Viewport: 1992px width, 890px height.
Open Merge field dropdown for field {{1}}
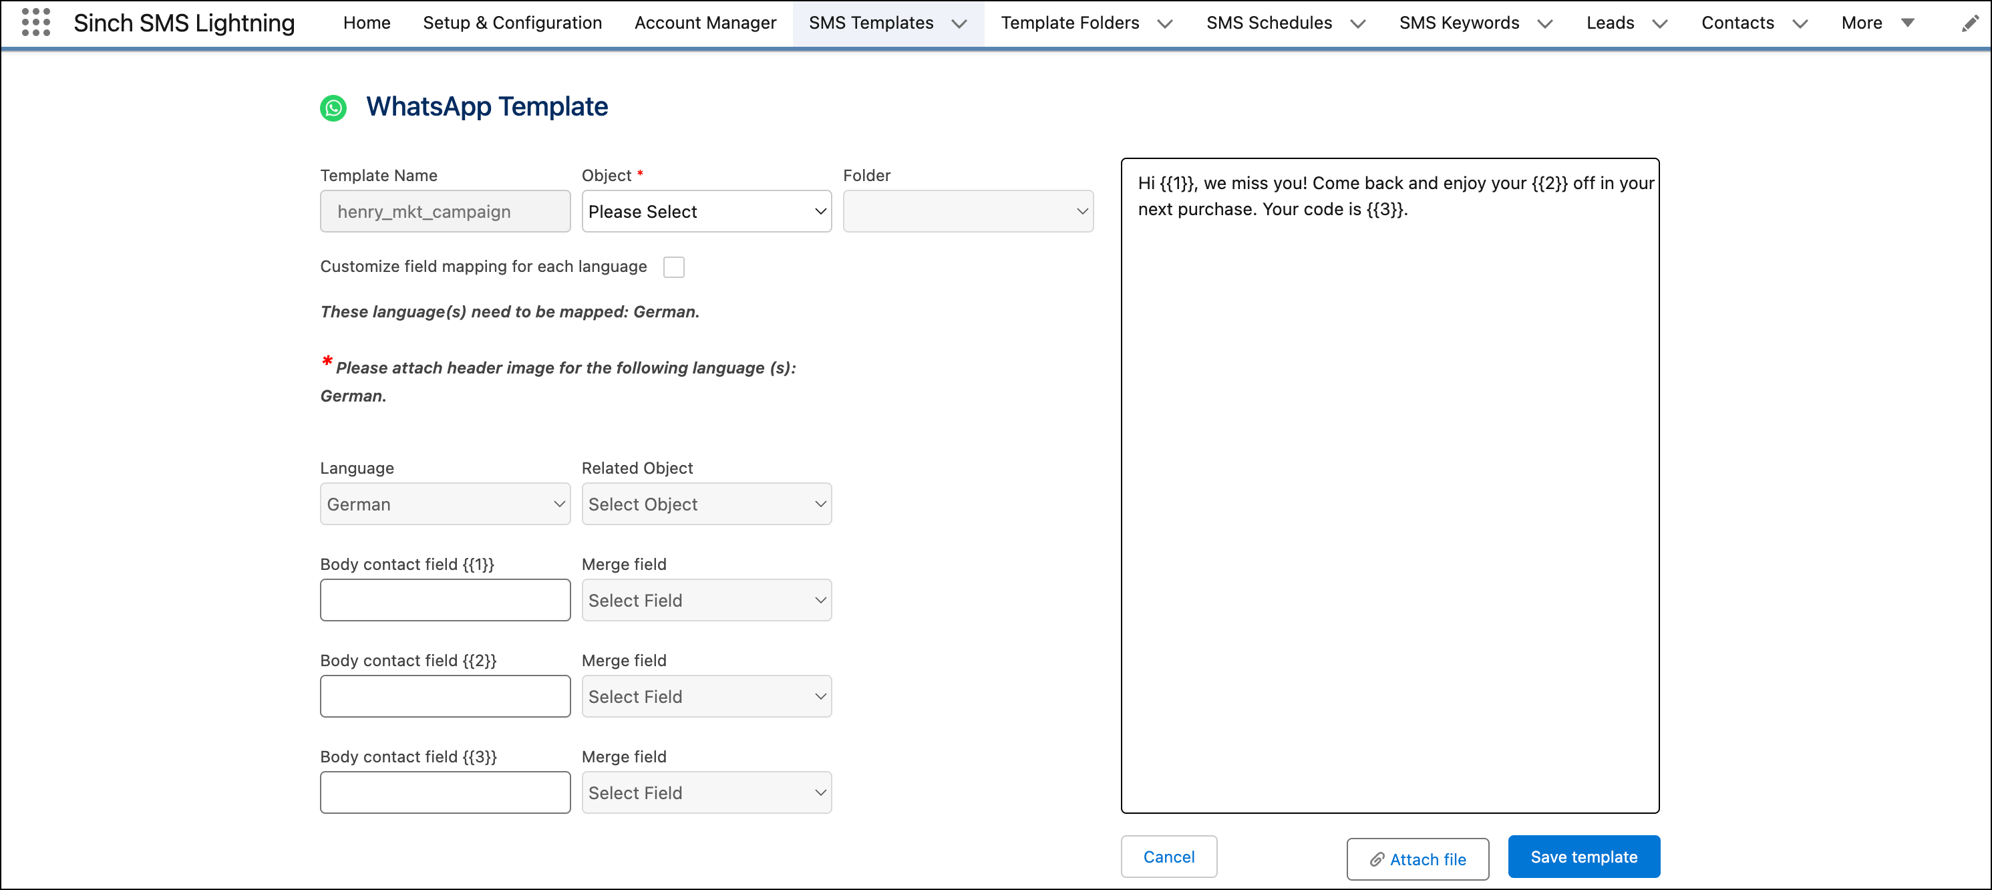tap(706, 600)
